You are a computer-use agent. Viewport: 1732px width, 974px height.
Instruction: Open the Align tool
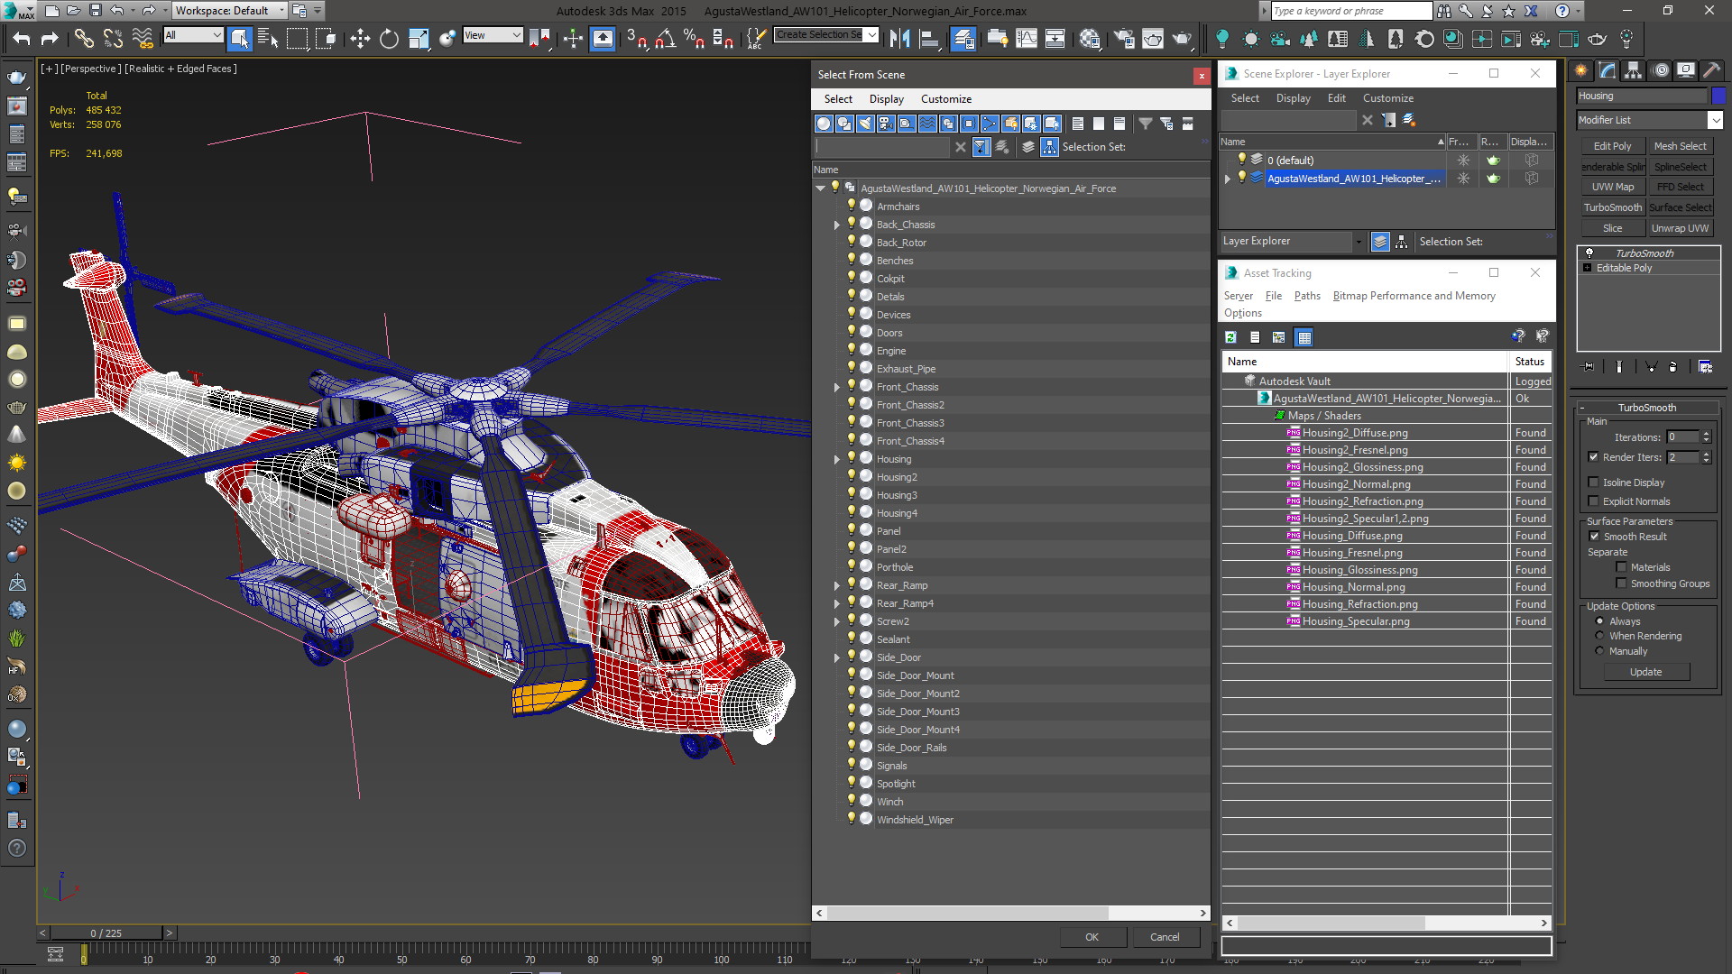coord(928,38)
